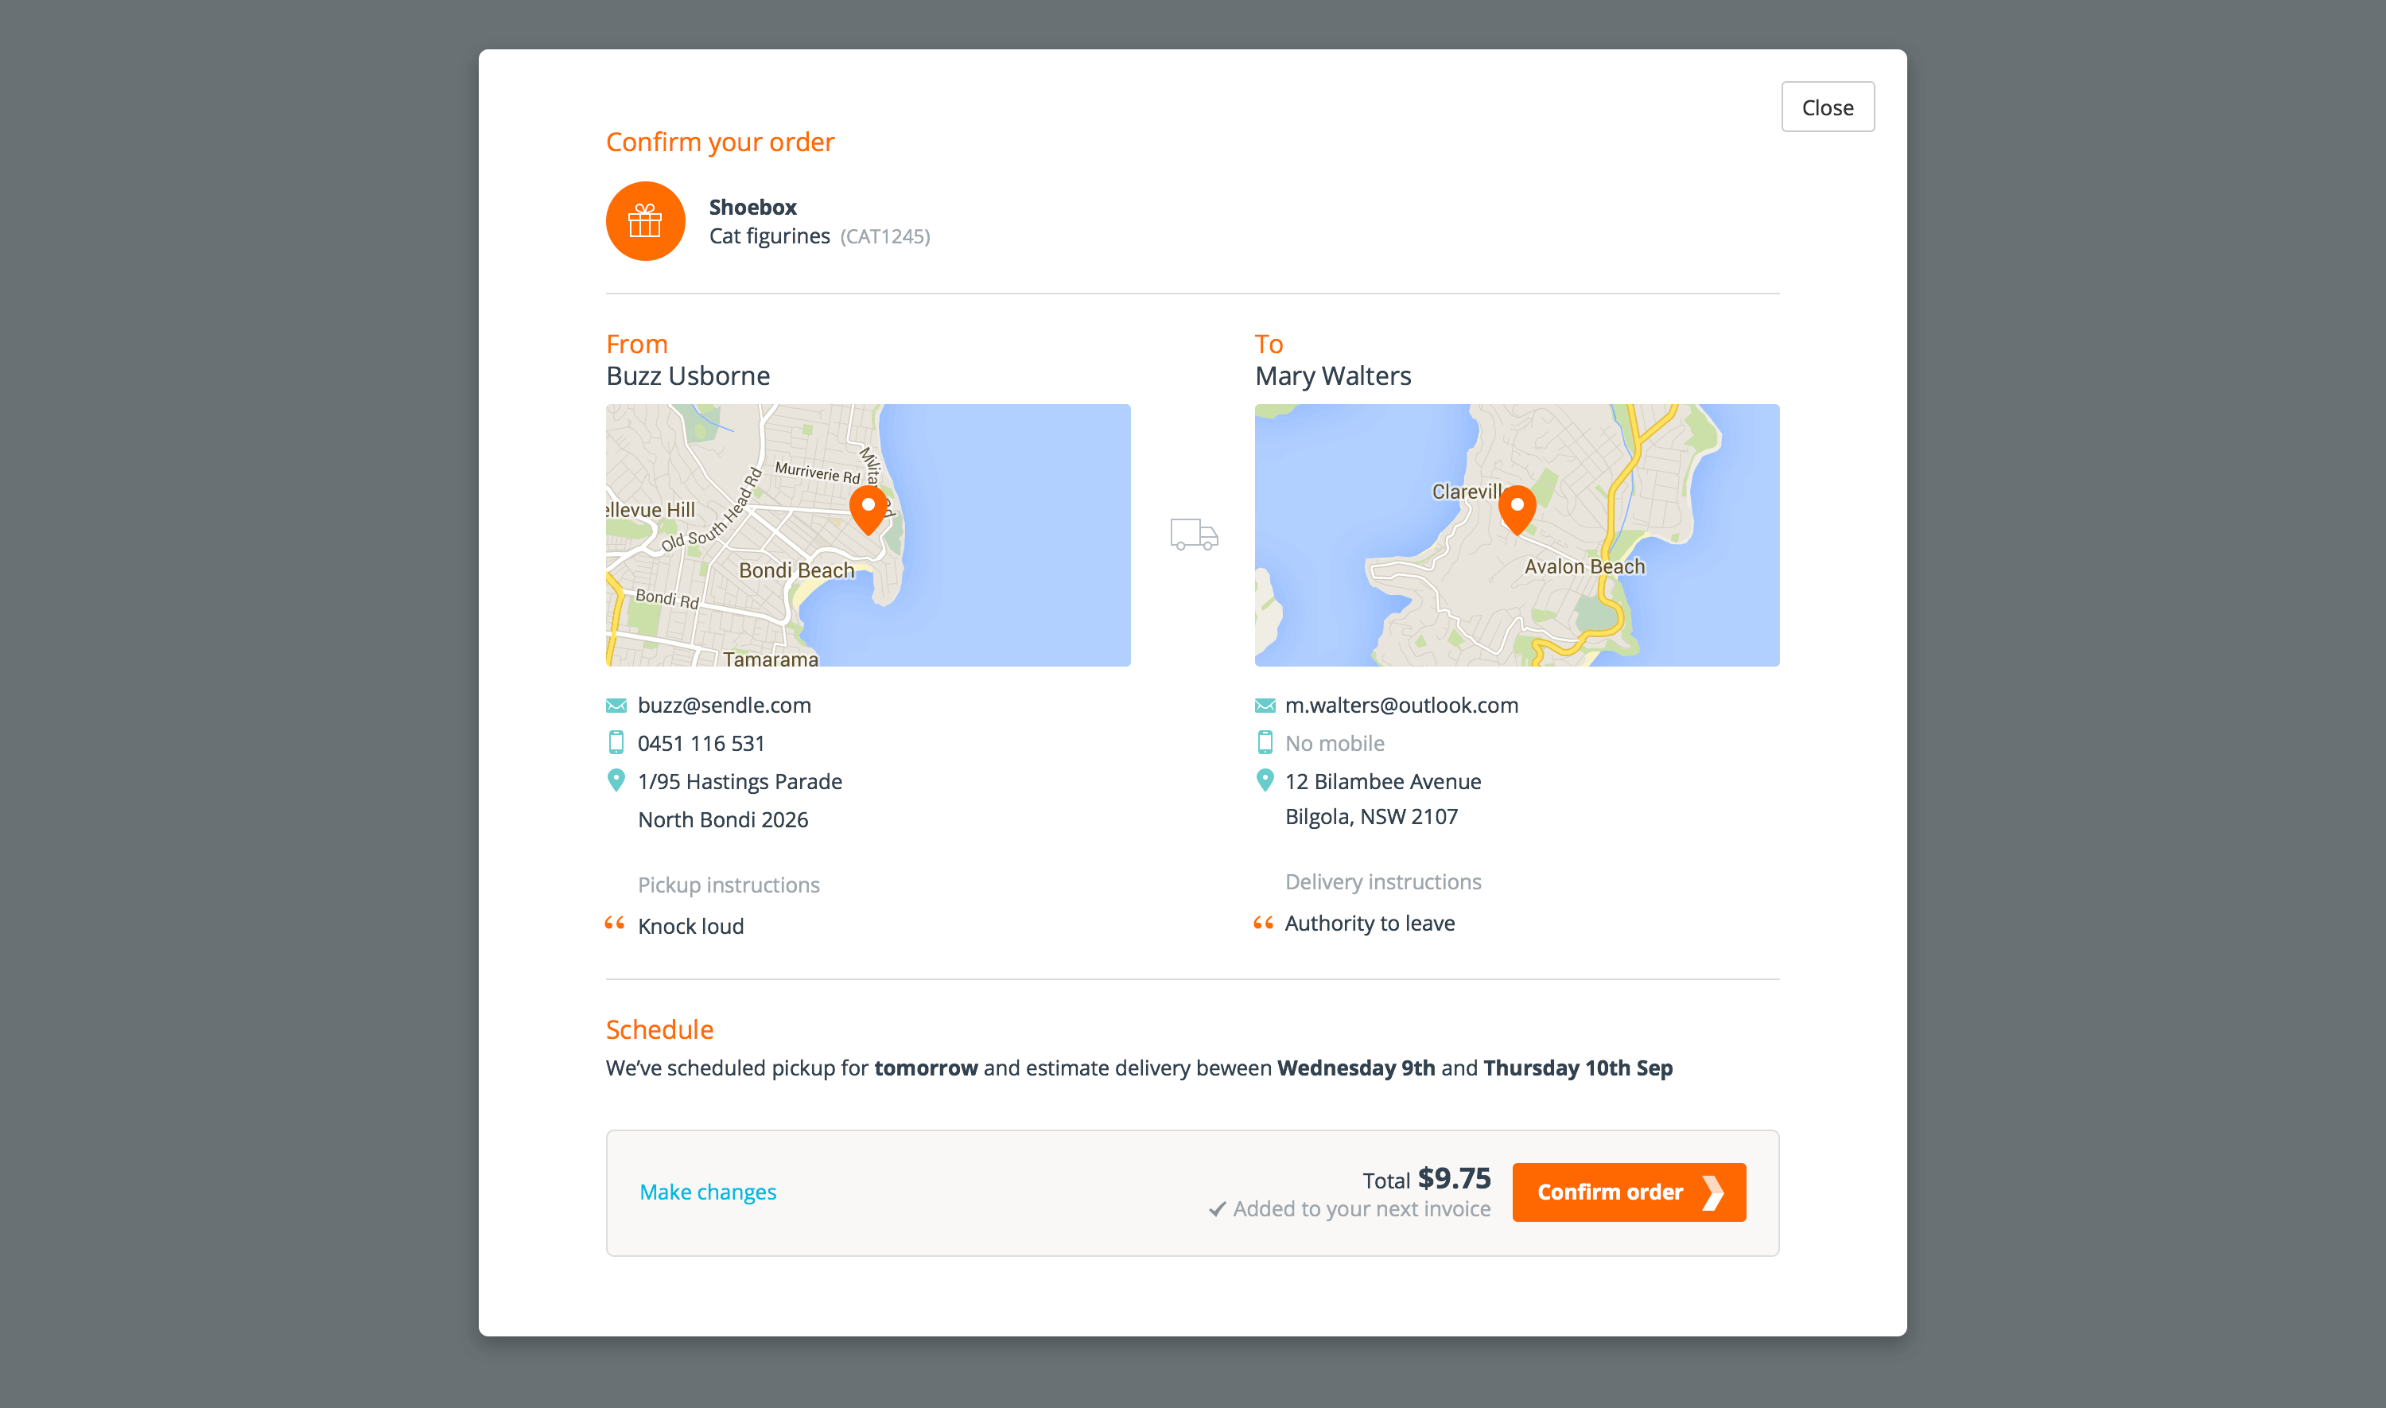Click the delivery instructions quote mark icon
2386x1408 pixels.
click(x=1262, y=924)
